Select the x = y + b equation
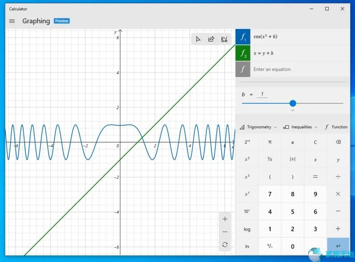This screenshot has height=262, width=355. click(x=263, y=53)
